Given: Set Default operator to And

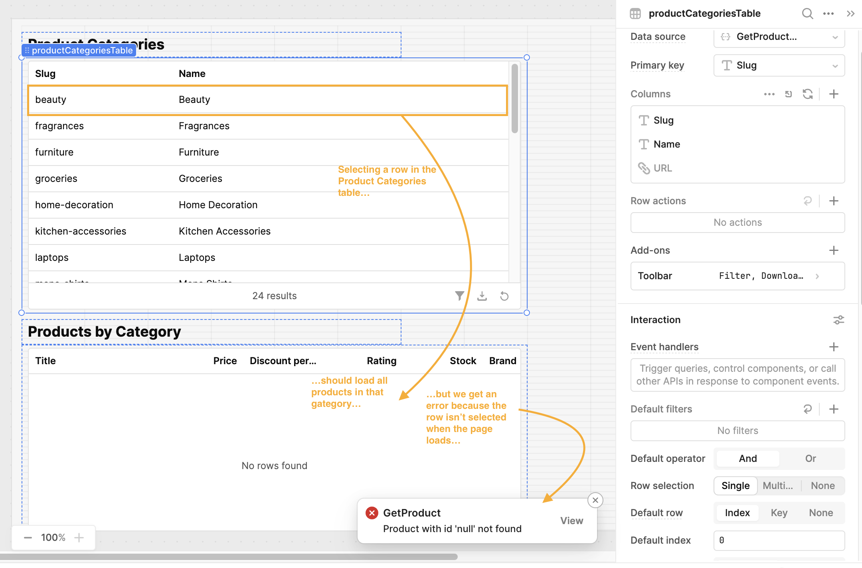Looking at the screenshot, I should (x=748, y=459).
